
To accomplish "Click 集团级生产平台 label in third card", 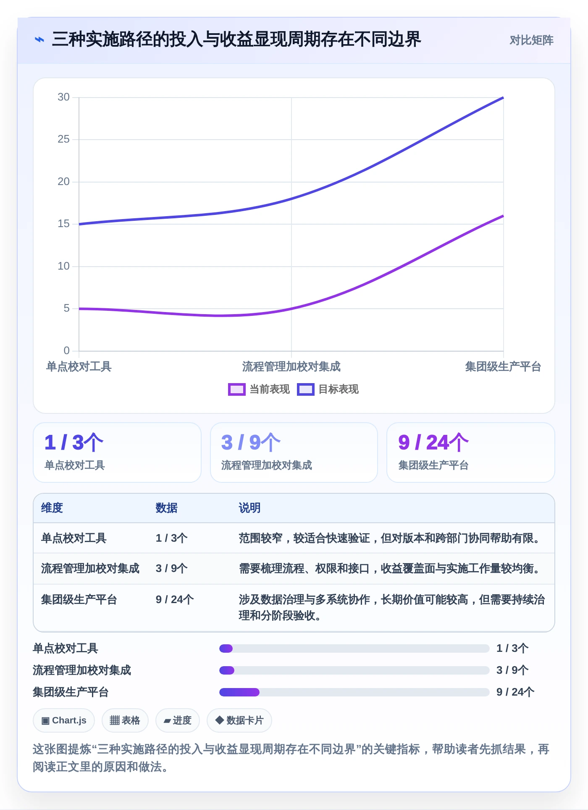I will [433, 465].
